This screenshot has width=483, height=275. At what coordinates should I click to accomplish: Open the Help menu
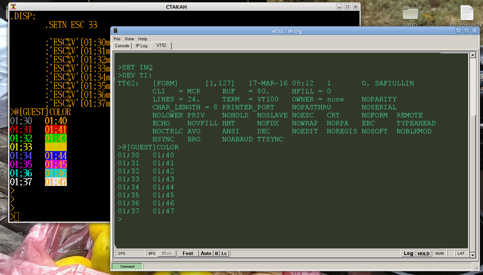point(143,39)
